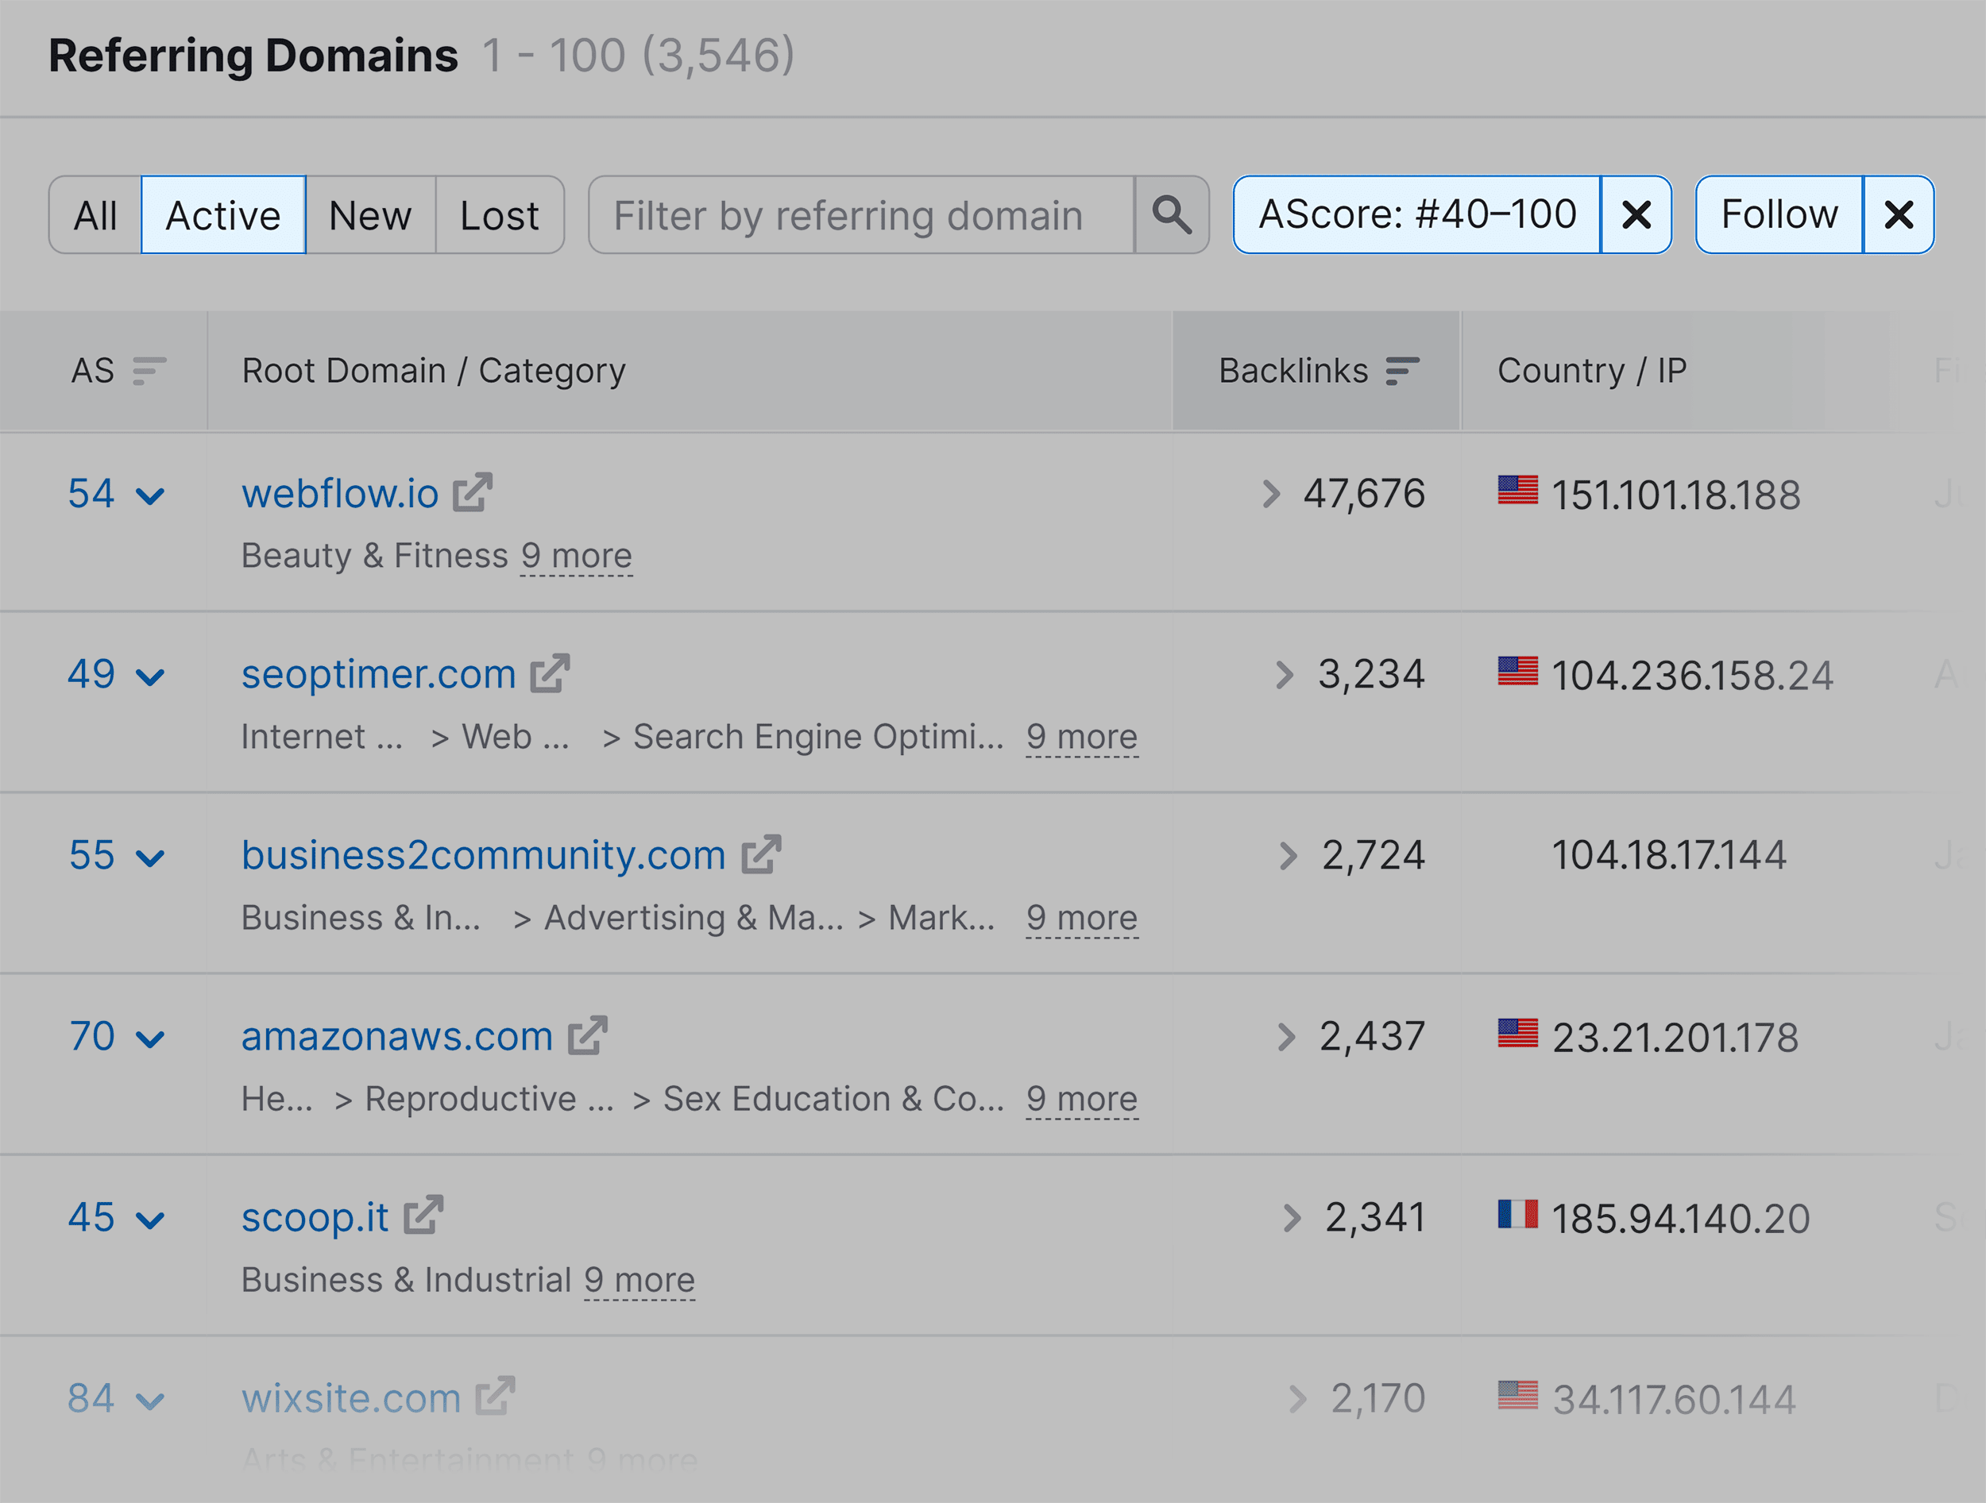Image resolution: width=1986 pixels, height=1503 pixels.
Task: Expand the AS score details for webflow.io
Action: click(151, 495)
